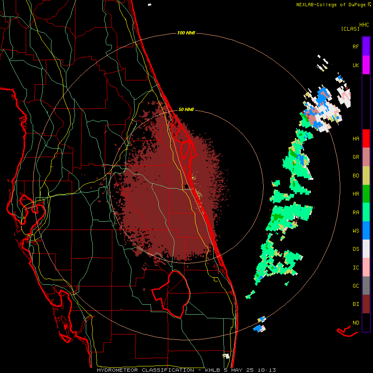Click the dark green HR legend swatch
This screenshot has height=373, width=373.
point(366,194)
